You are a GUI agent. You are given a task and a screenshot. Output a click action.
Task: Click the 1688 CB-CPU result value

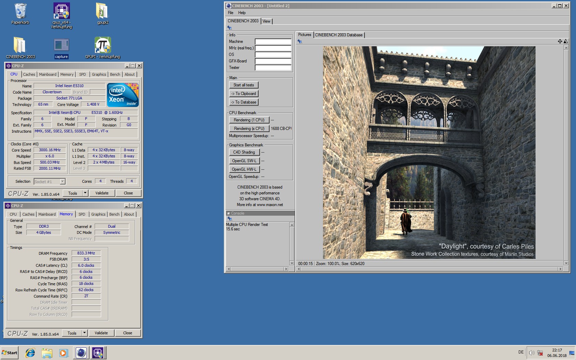tap(281, 129)
